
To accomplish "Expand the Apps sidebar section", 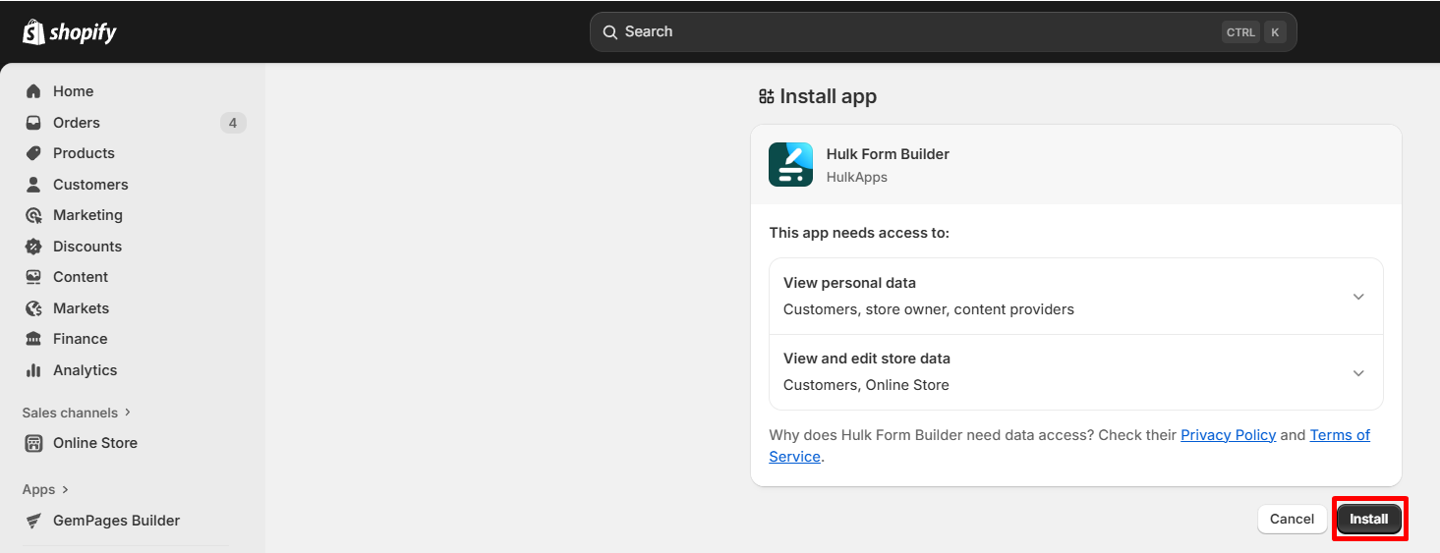I will pos(46,489).
